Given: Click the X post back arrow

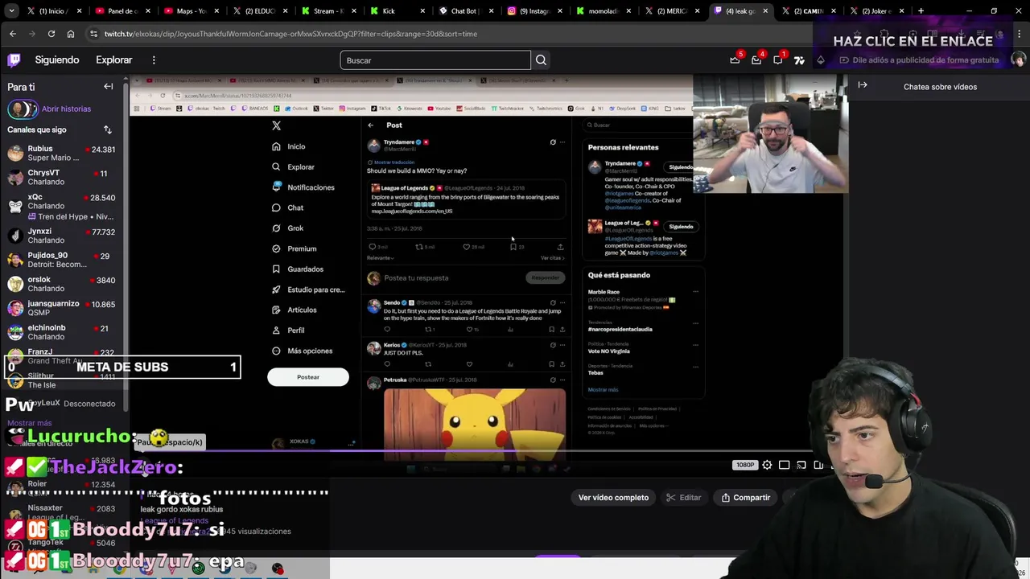Looking at the screenshot, I should click(x=370, y=125).
